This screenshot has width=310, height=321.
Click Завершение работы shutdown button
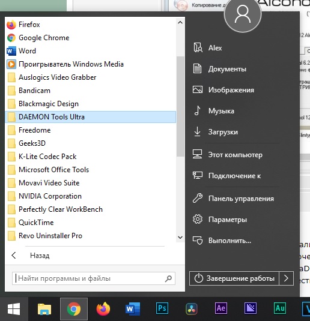[234, 278]
